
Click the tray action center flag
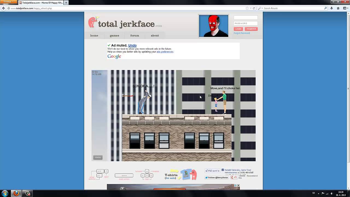coord(323,193)
